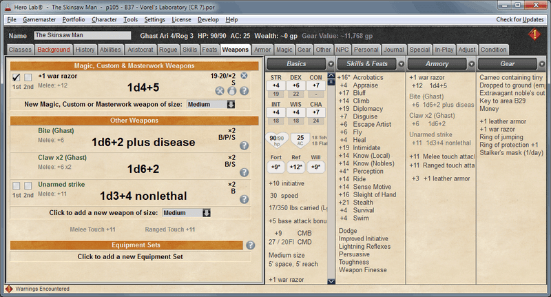
Task: Open the Basics panel selector arrow
Action: pyautogui.click(x=331, y=64)
